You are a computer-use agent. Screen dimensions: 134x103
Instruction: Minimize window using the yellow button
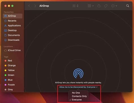(9, 6)
